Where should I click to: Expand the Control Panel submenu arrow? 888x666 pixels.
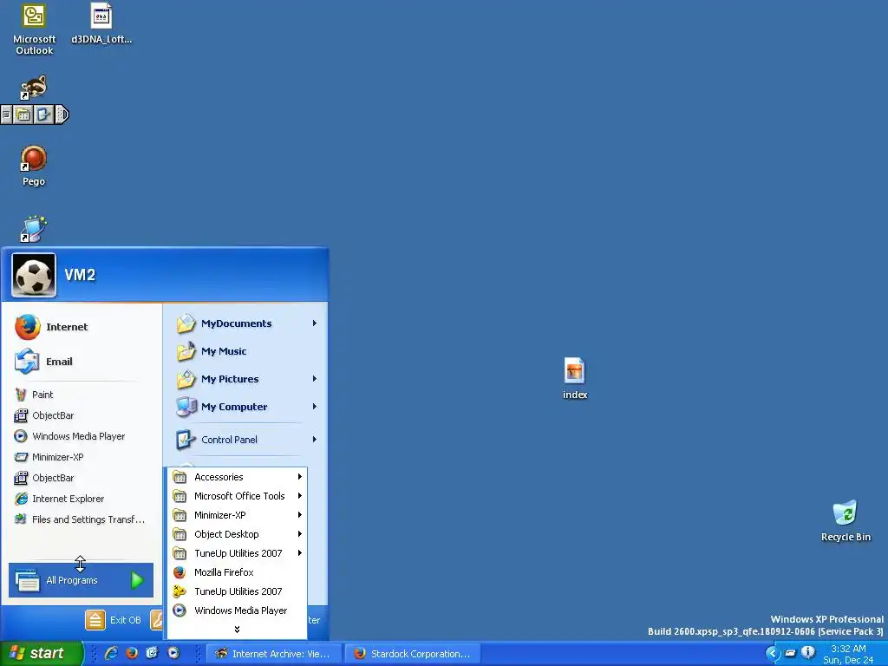(x=314, y=440)
